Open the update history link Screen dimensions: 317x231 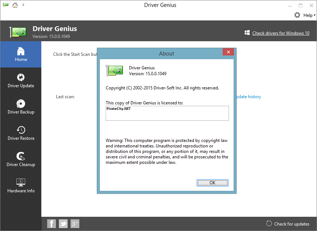coord(249,97)
